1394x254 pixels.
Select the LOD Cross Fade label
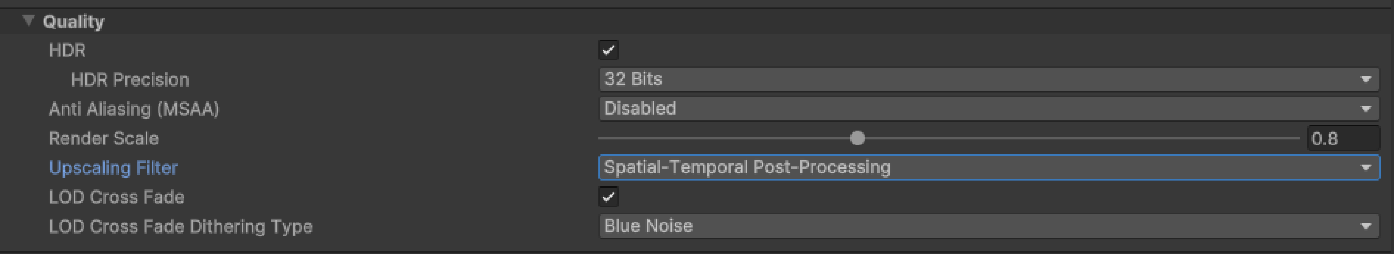(116, 197)
